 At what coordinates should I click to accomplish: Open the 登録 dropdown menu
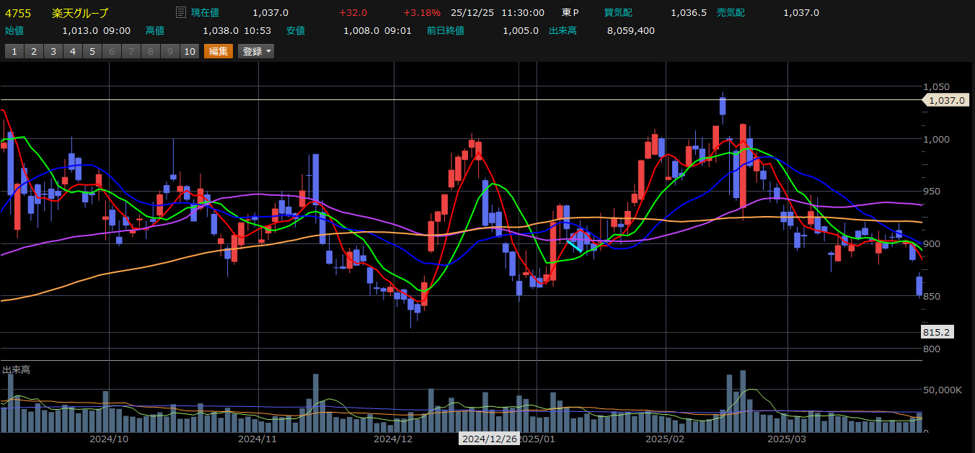[x=256, y=51]
